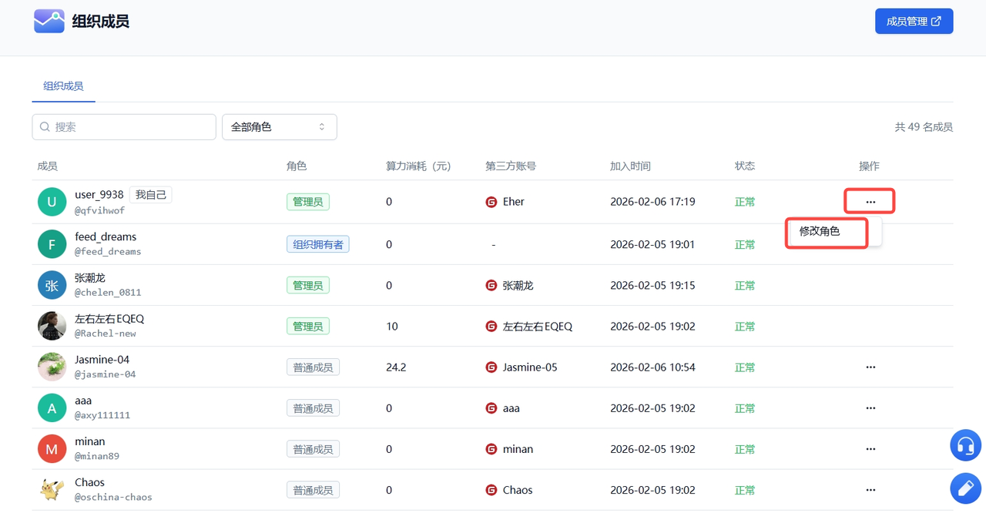Click the F avatar of feed_dreams
This screenshot has height=513, width=986.
point(52,244)
